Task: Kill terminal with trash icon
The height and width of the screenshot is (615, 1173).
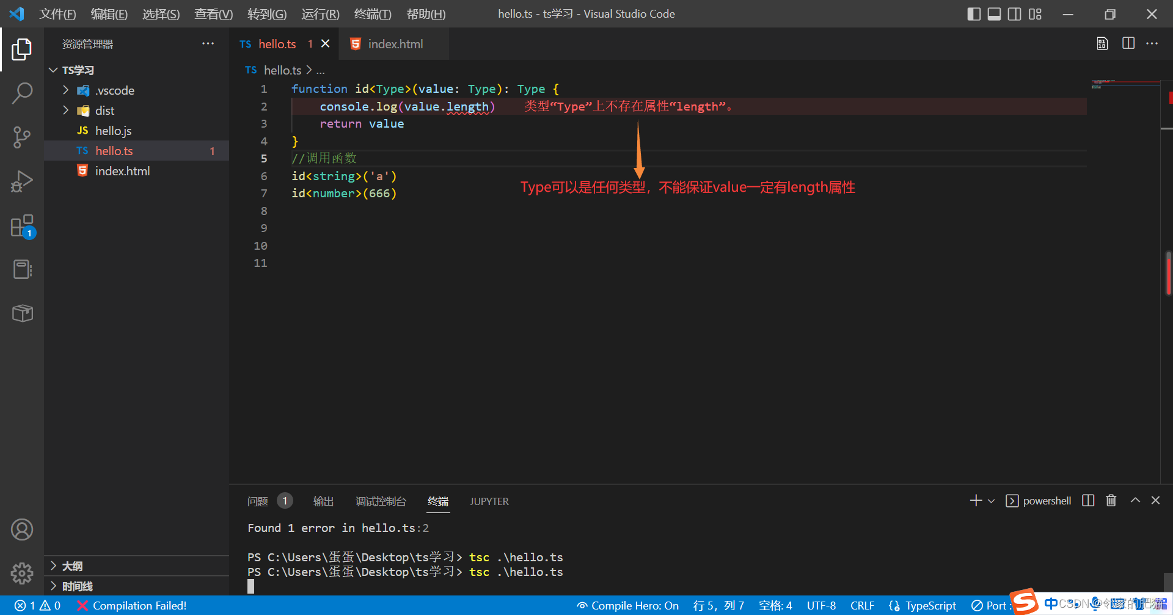Action: (x=1111, y=501)
